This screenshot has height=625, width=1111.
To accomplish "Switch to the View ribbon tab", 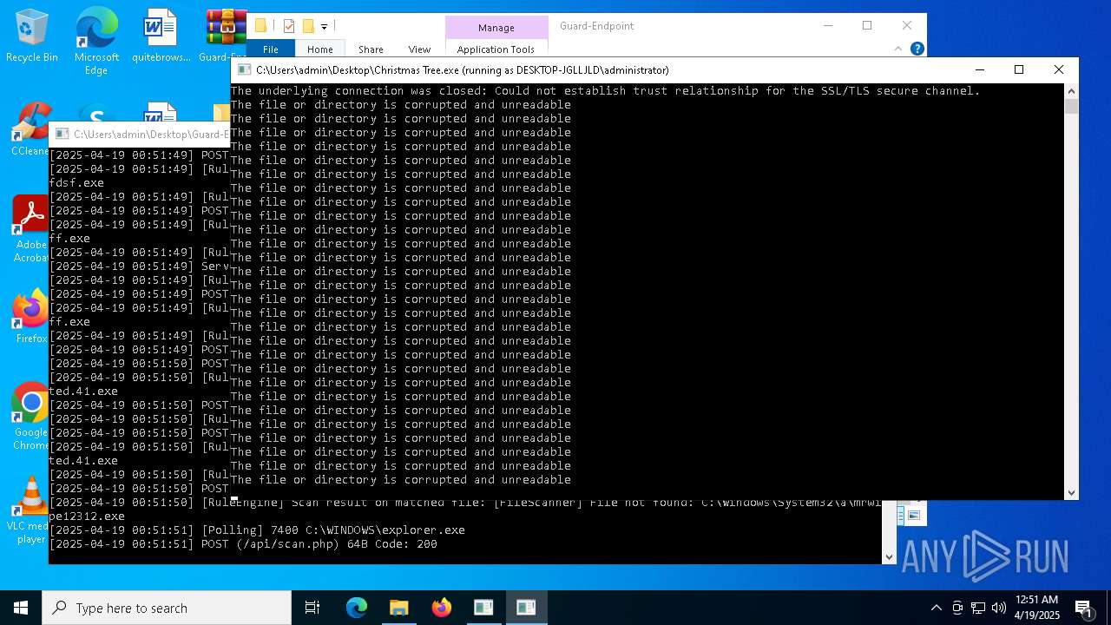I will tap(419, 49).
